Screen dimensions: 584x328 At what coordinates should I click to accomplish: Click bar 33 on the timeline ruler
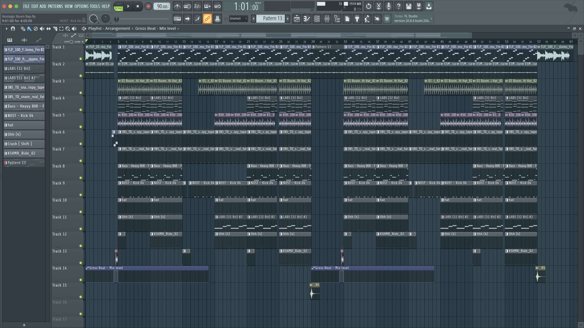(x=345, y=42)
